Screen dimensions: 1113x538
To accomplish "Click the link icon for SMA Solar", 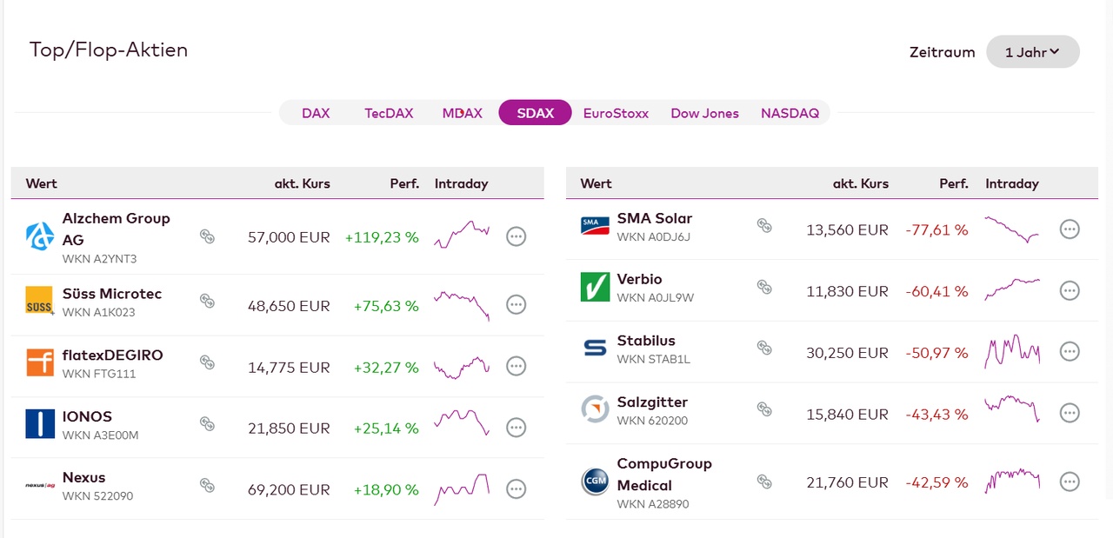I will point(764,225).
